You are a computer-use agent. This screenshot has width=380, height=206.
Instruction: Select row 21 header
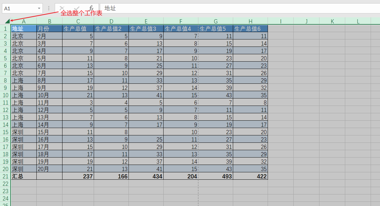point(5,176)
